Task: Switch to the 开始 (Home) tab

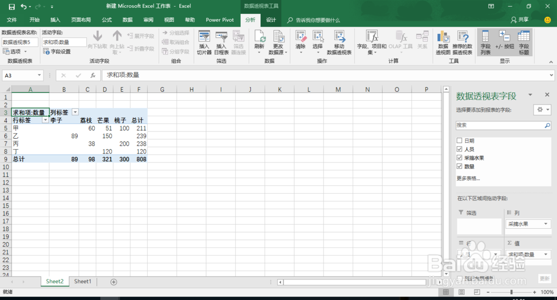Action: [35, 20]
